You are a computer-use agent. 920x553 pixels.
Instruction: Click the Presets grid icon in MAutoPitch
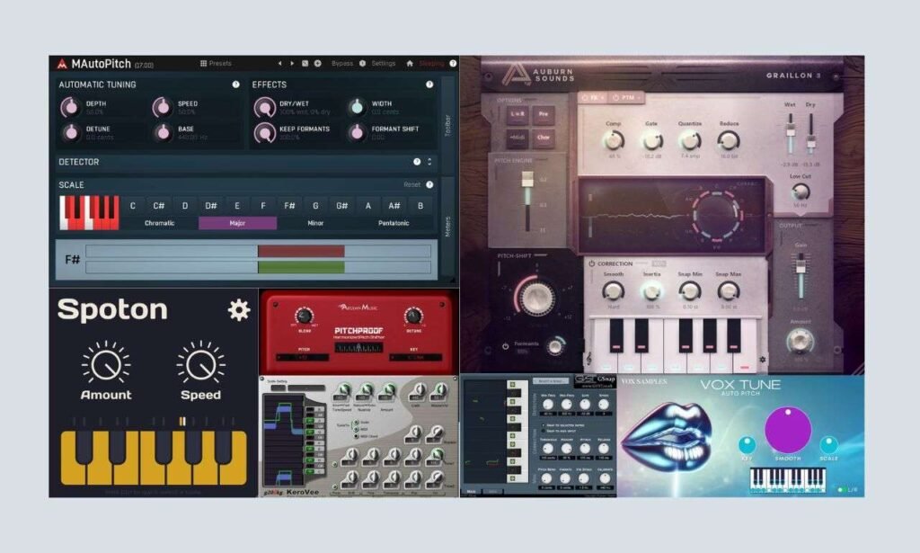click(204, 63)
